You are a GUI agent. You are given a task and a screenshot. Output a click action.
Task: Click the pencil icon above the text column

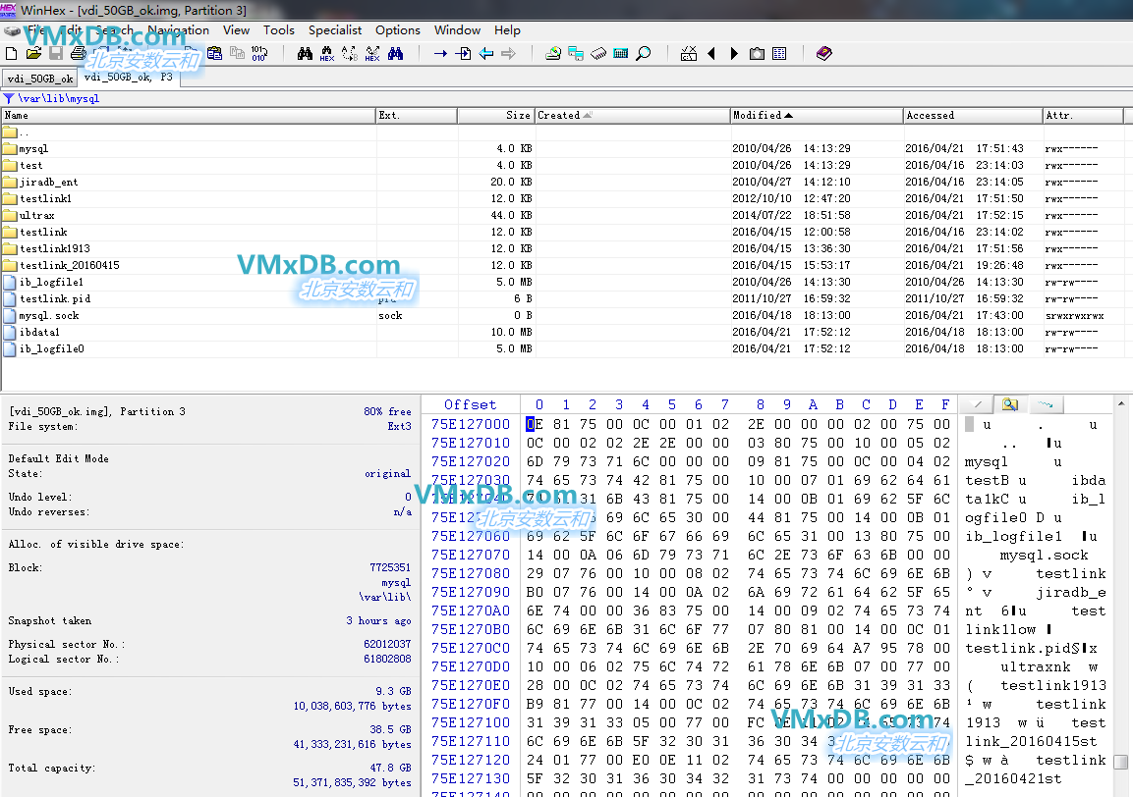pyautogui.click(x=978, y=404)
